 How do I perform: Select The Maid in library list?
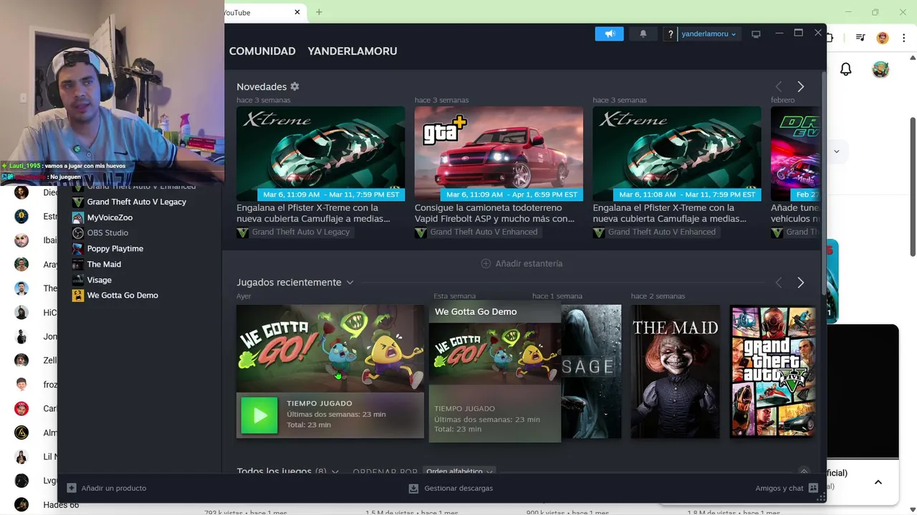(x=104, y=264)
